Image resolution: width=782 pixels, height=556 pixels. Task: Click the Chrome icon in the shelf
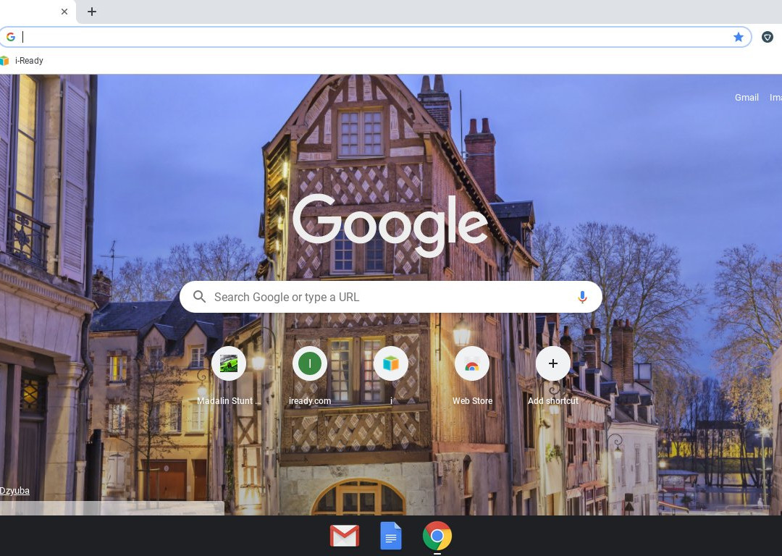(437, 536)
